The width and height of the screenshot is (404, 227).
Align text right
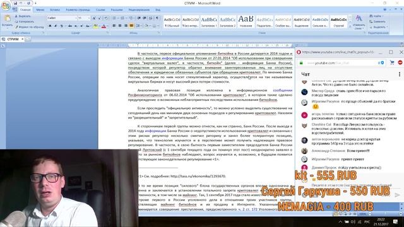[x=126, y=26]
